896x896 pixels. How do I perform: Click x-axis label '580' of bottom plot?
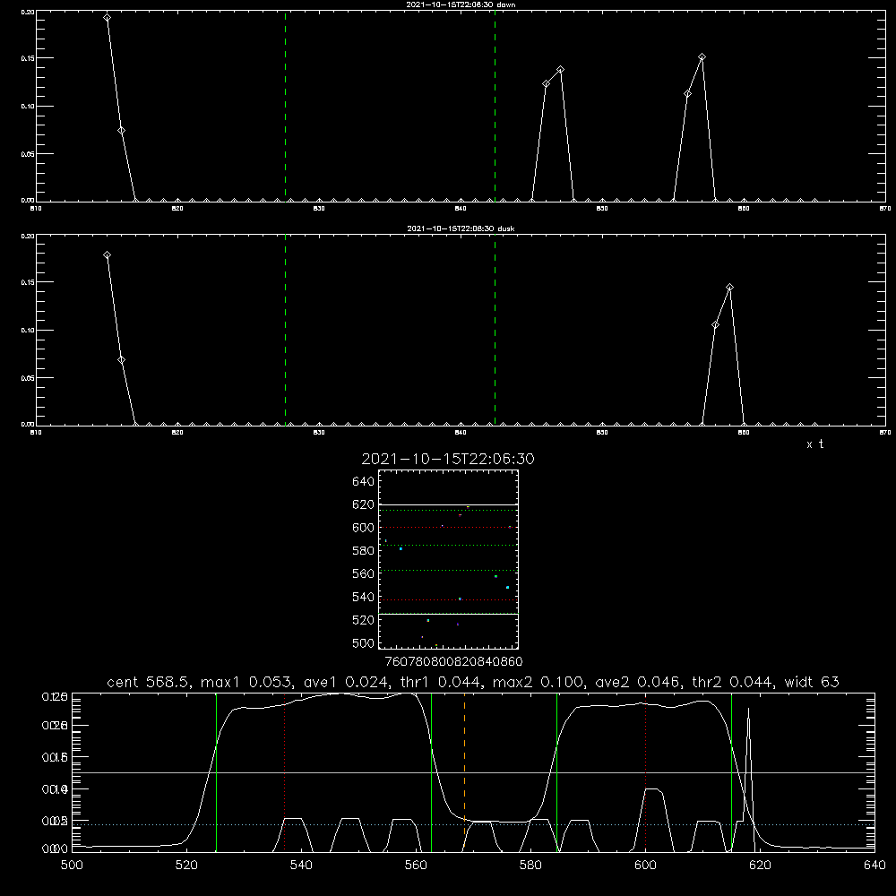pos(530,866)
